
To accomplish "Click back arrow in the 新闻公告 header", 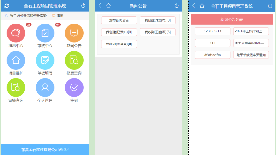I will (x=100, y=6).
